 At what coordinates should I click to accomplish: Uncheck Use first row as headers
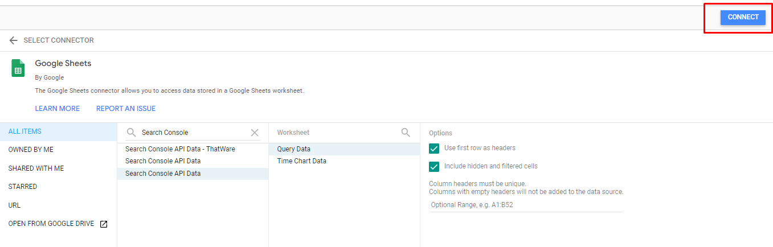click(x=434, y=149)
